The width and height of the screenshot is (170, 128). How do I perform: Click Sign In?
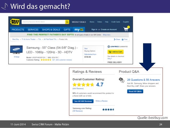[94, 29]
